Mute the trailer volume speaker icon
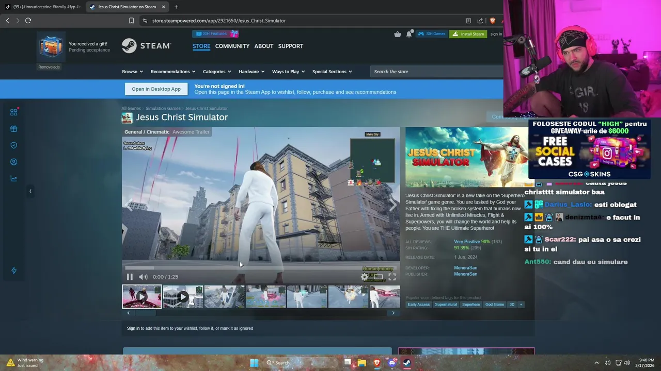The height and width of the screenshot is (371, 661). [143, 277]
